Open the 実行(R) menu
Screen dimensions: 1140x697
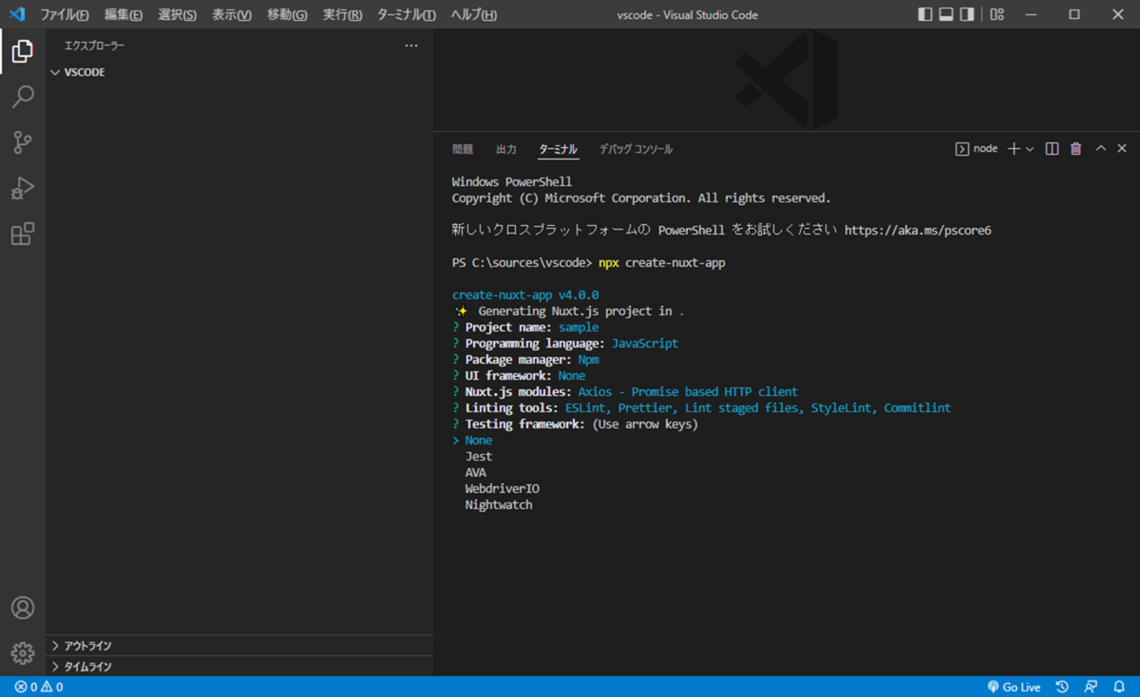coord(342,15)
